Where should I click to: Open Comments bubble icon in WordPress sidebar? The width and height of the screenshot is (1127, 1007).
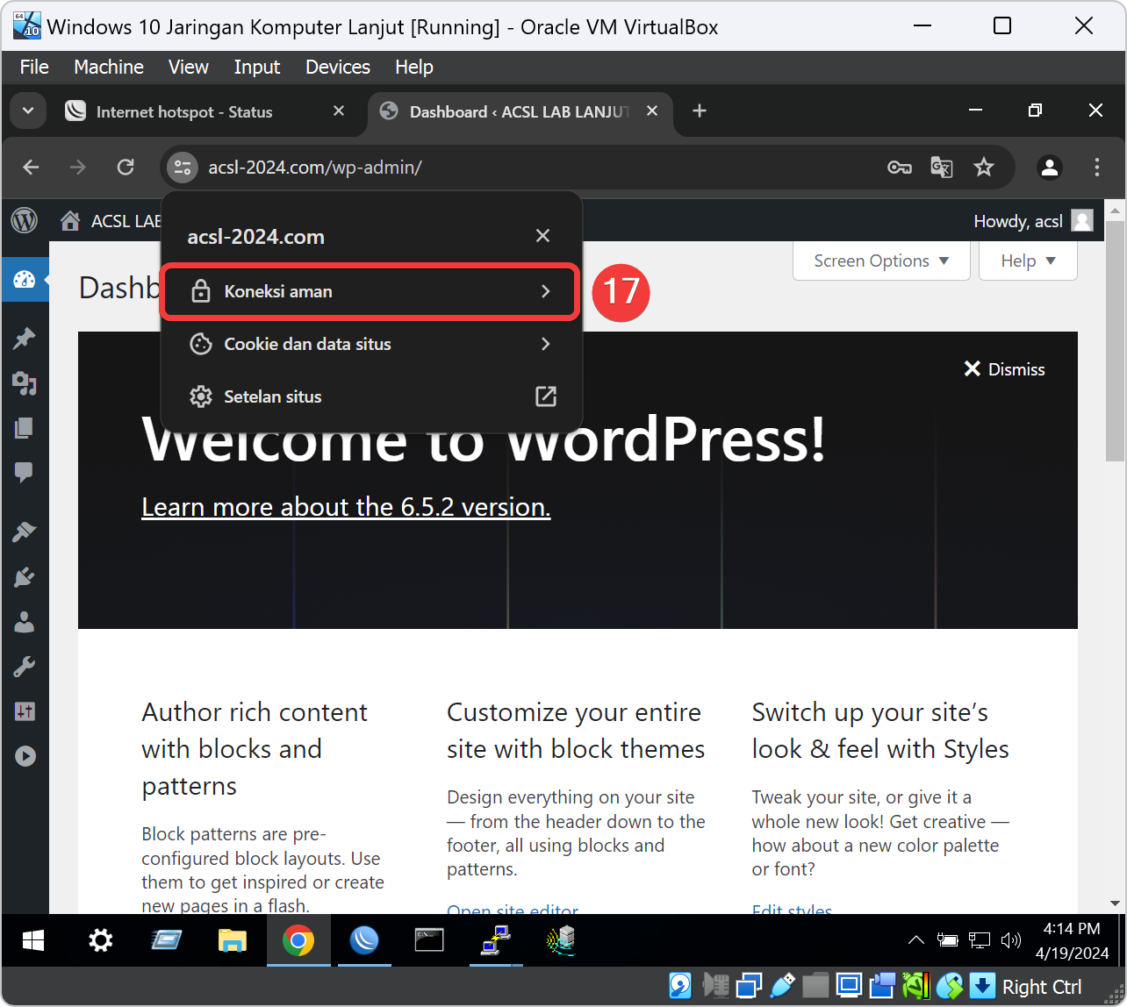(x=24, y=473)
